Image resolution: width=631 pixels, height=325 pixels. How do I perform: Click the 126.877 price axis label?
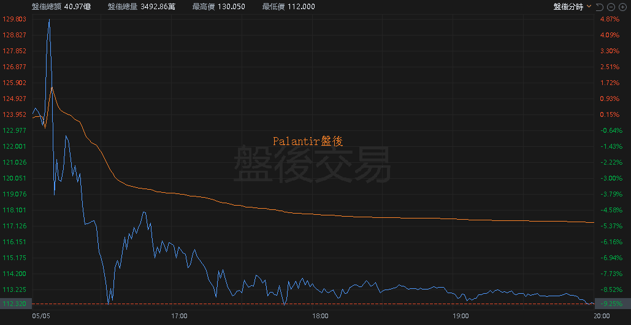pyautogui.click(x=15, y=67)
